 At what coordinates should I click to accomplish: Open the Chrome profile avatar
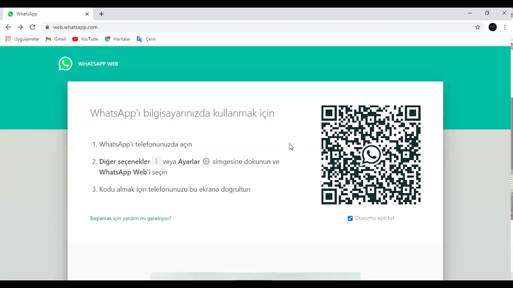(x=493, y=27)
